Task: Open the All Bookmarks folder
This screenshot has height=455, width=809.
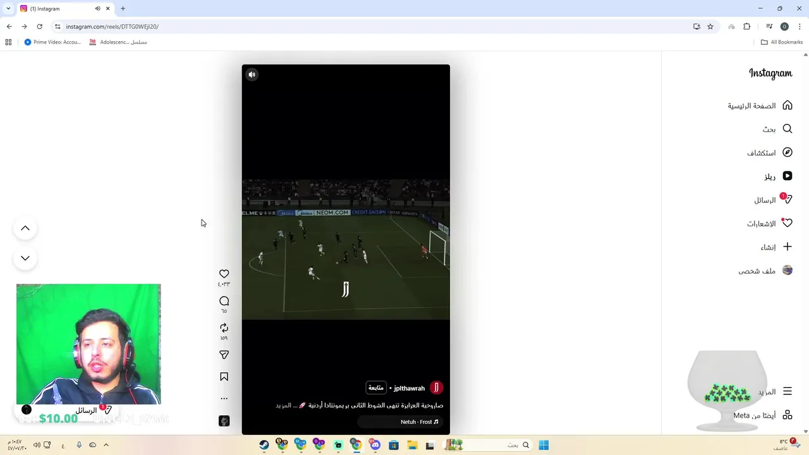Action: pyautogui.click(x=782, y=42)
